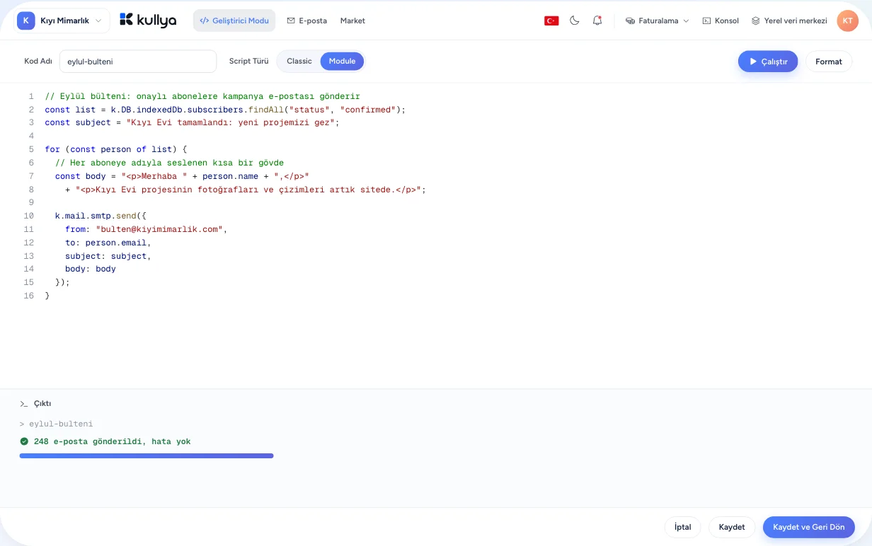The image size is (872, 546).
Task: Expand the Kıyı Mimarlık workspace dropdown
Action: 62,21
